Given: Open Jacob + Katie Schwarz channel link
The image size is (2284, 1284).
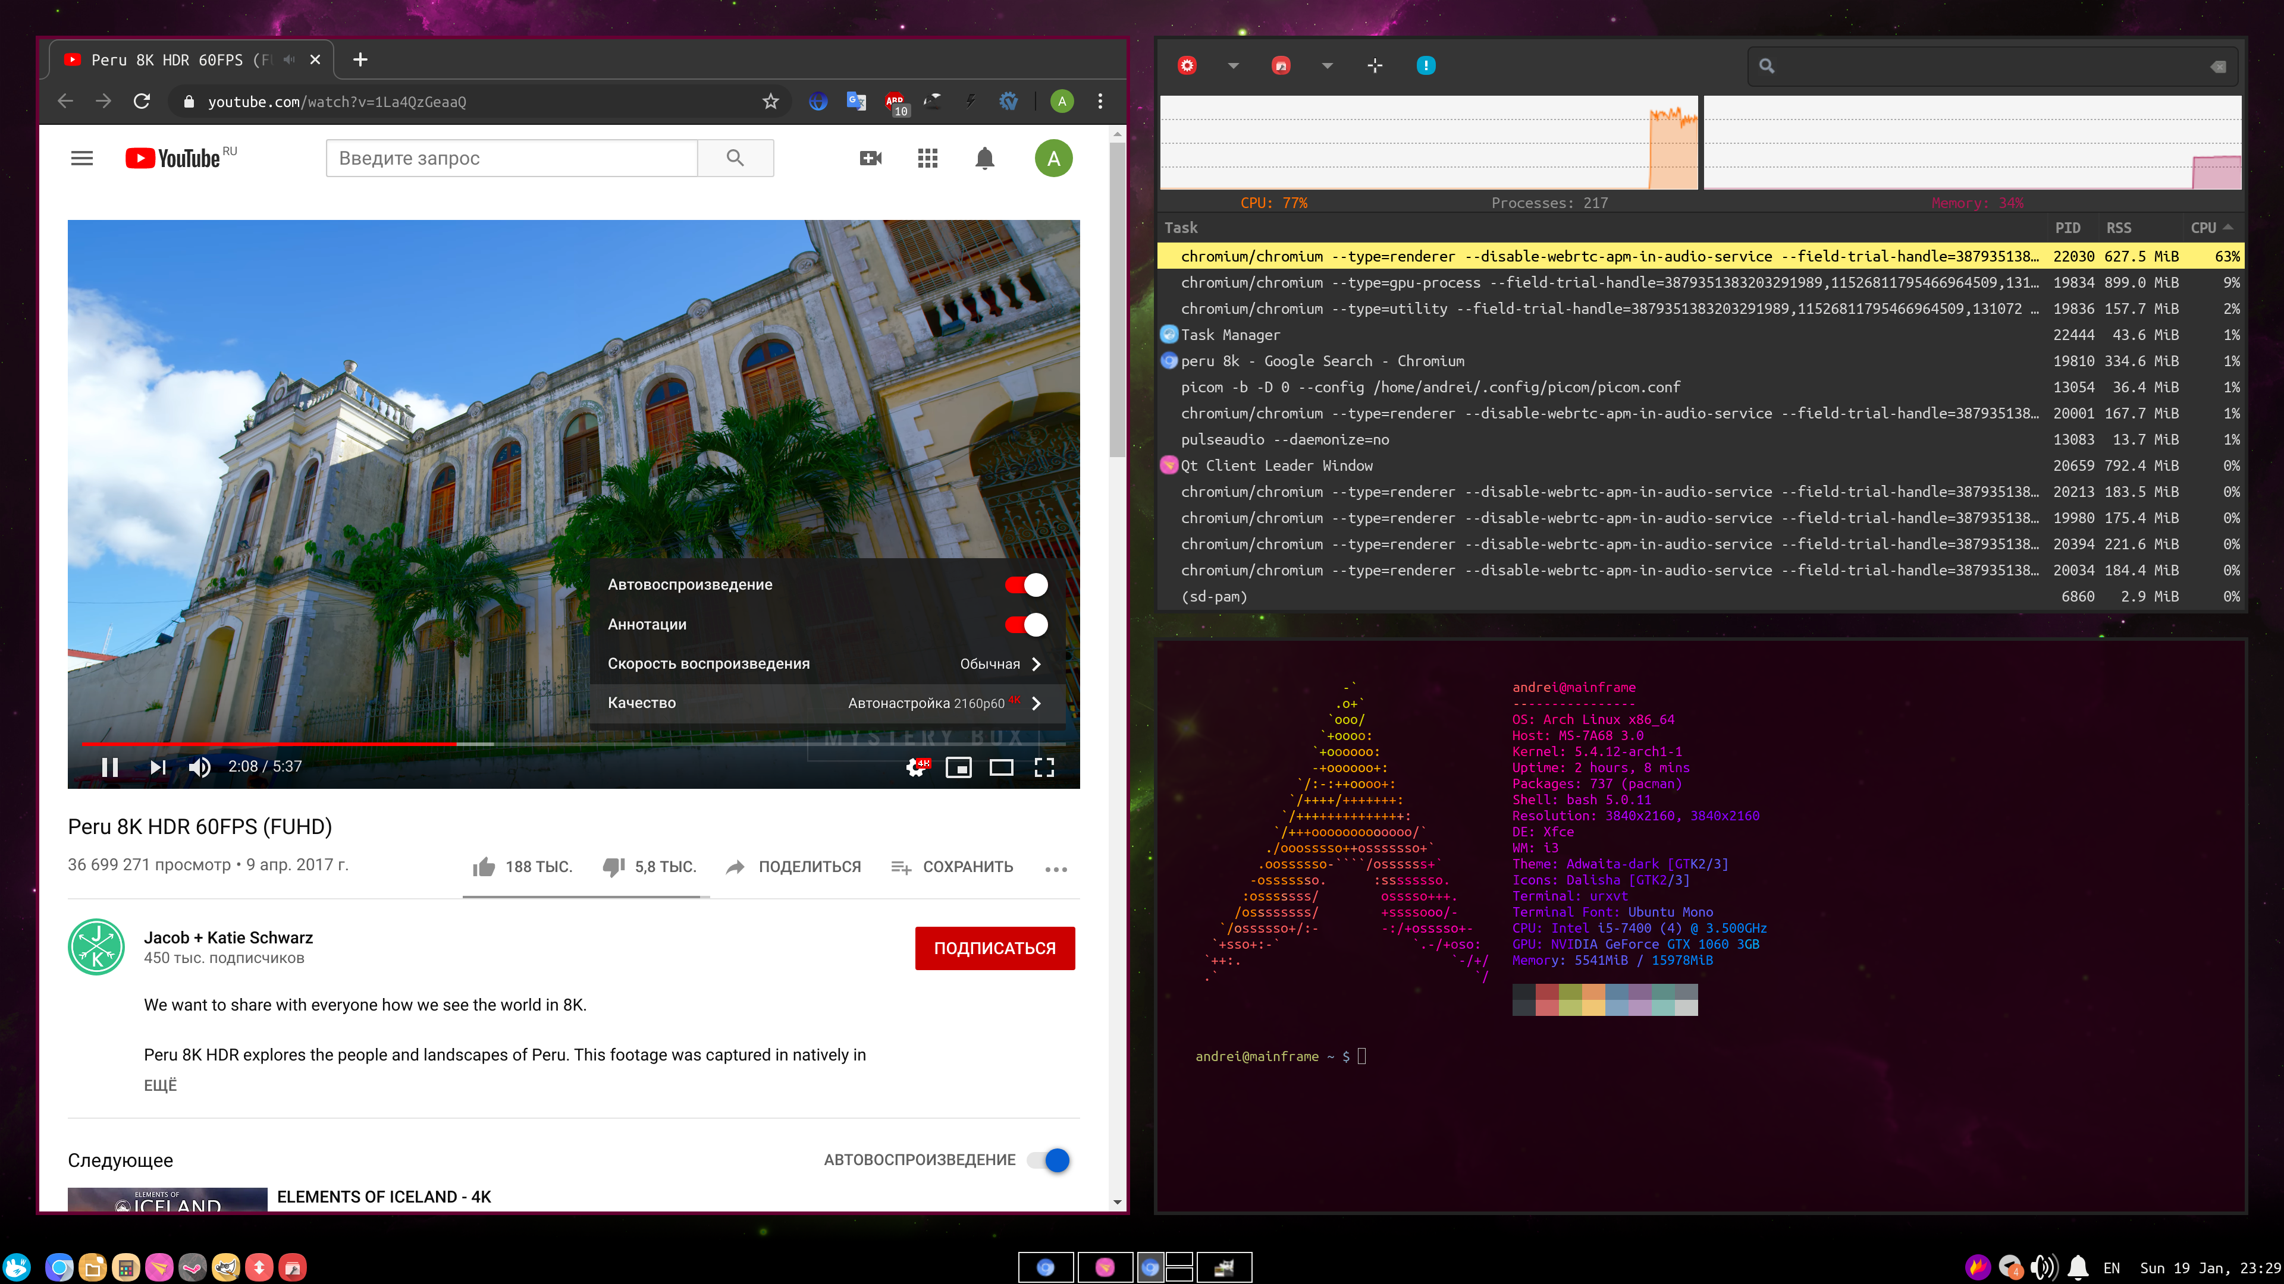Looking at the screenshot, I should (x=228, y=937).
